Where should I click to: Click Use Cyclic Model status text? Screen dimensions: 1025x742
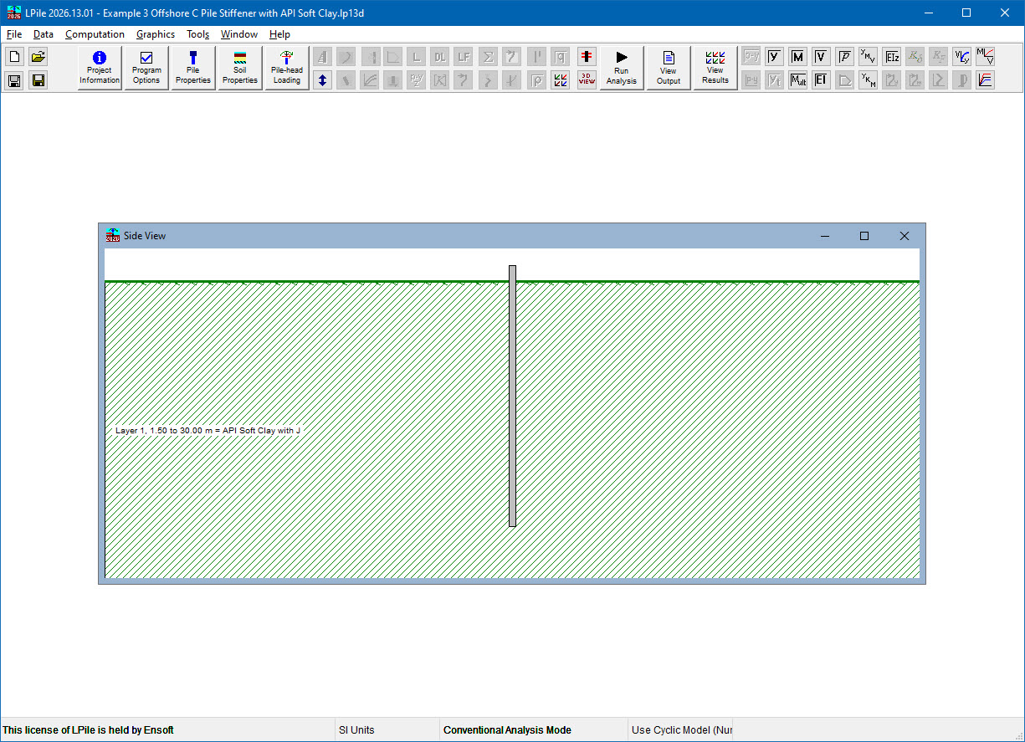click(682, 729)
